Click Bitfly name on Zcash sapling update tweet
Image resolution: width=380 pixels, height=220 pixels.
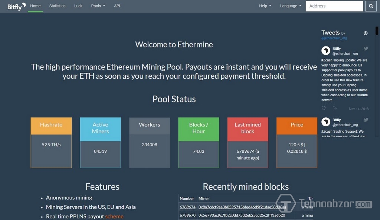(336, 49)
